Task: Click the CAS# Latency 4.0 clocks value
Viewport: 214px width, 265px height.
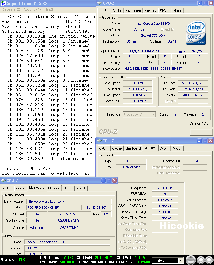Action: coord(165,200)
